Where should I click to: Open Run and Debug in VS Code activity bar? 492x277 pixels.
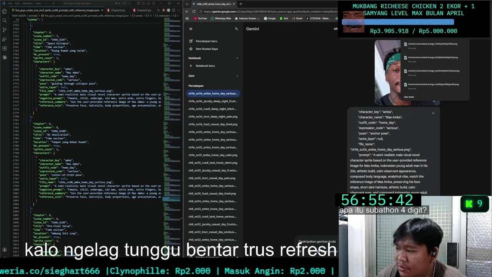[x=5, y=39]
